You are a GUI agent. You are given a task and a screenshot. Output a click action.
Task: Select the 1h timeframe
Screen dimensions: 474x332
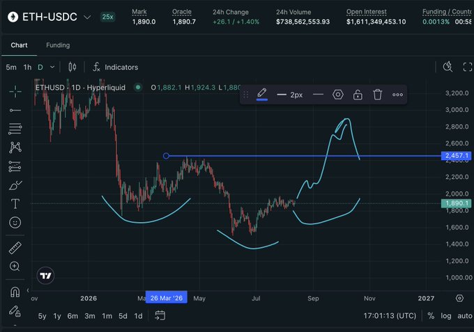[27, 67]
